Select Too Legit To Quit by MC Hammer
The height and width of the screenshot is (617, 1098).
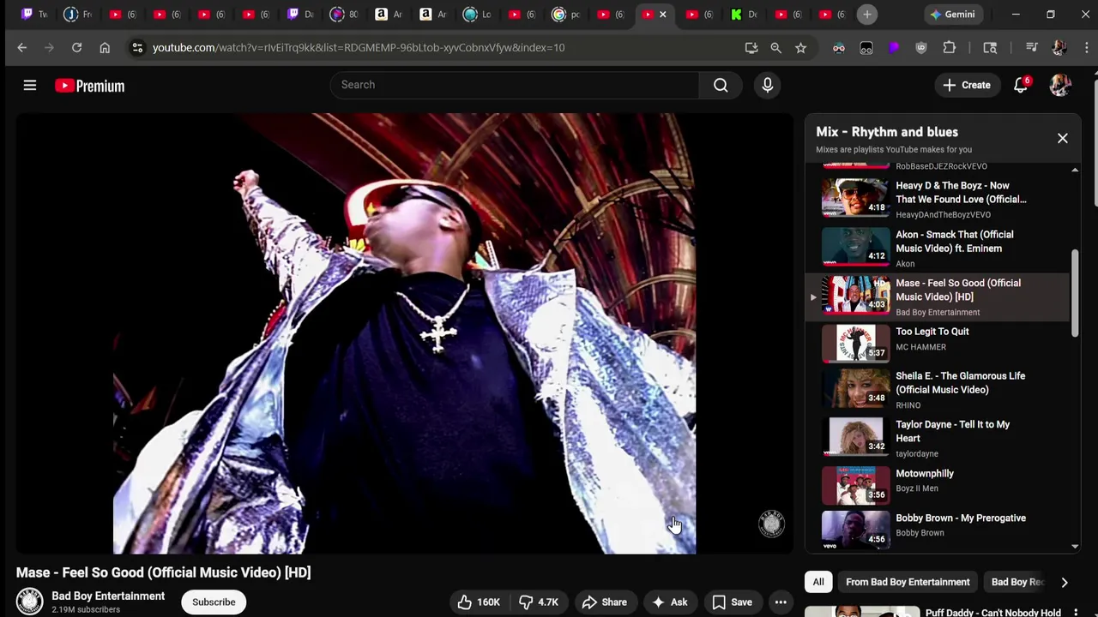click(x=939, y=343)
